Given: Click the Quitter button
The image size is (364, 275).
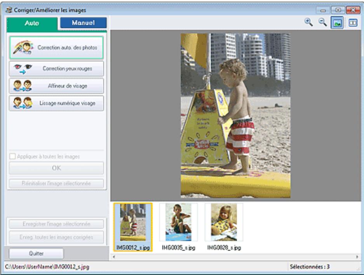Looking at the screenshot, I should (36, 253).
